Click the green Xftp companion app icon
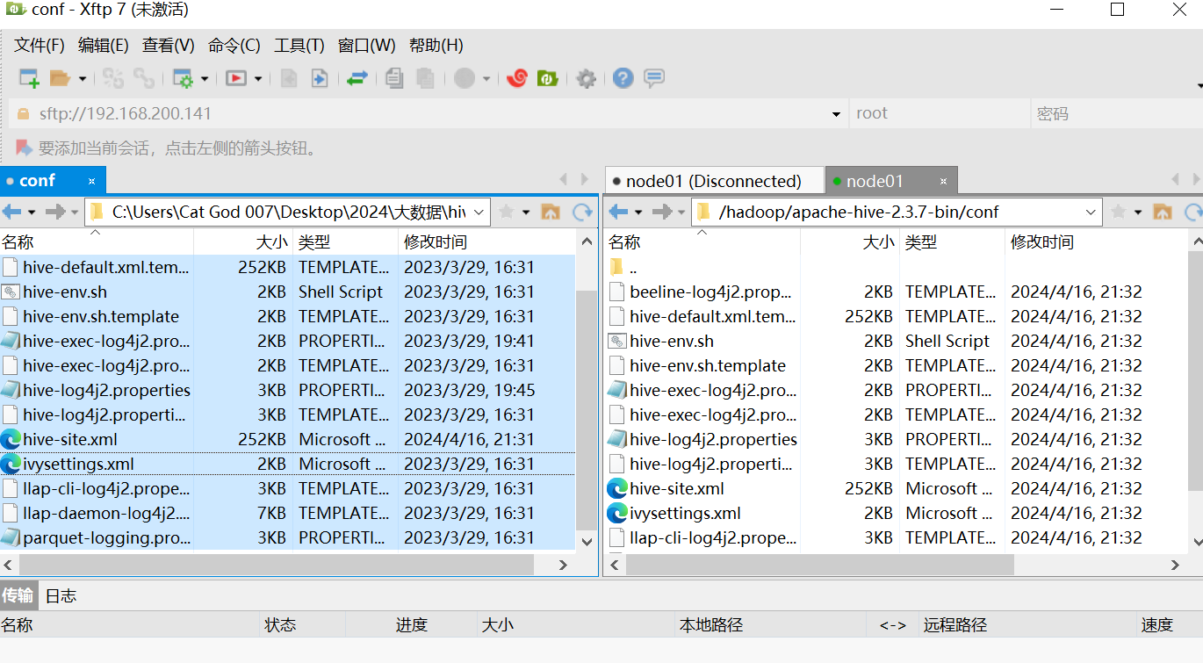 coord(548,78)
